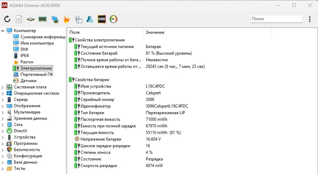Viewport: 318px width, 174px height.
Task: Open the three-dot overflow menu
Action: pos(309,19)
